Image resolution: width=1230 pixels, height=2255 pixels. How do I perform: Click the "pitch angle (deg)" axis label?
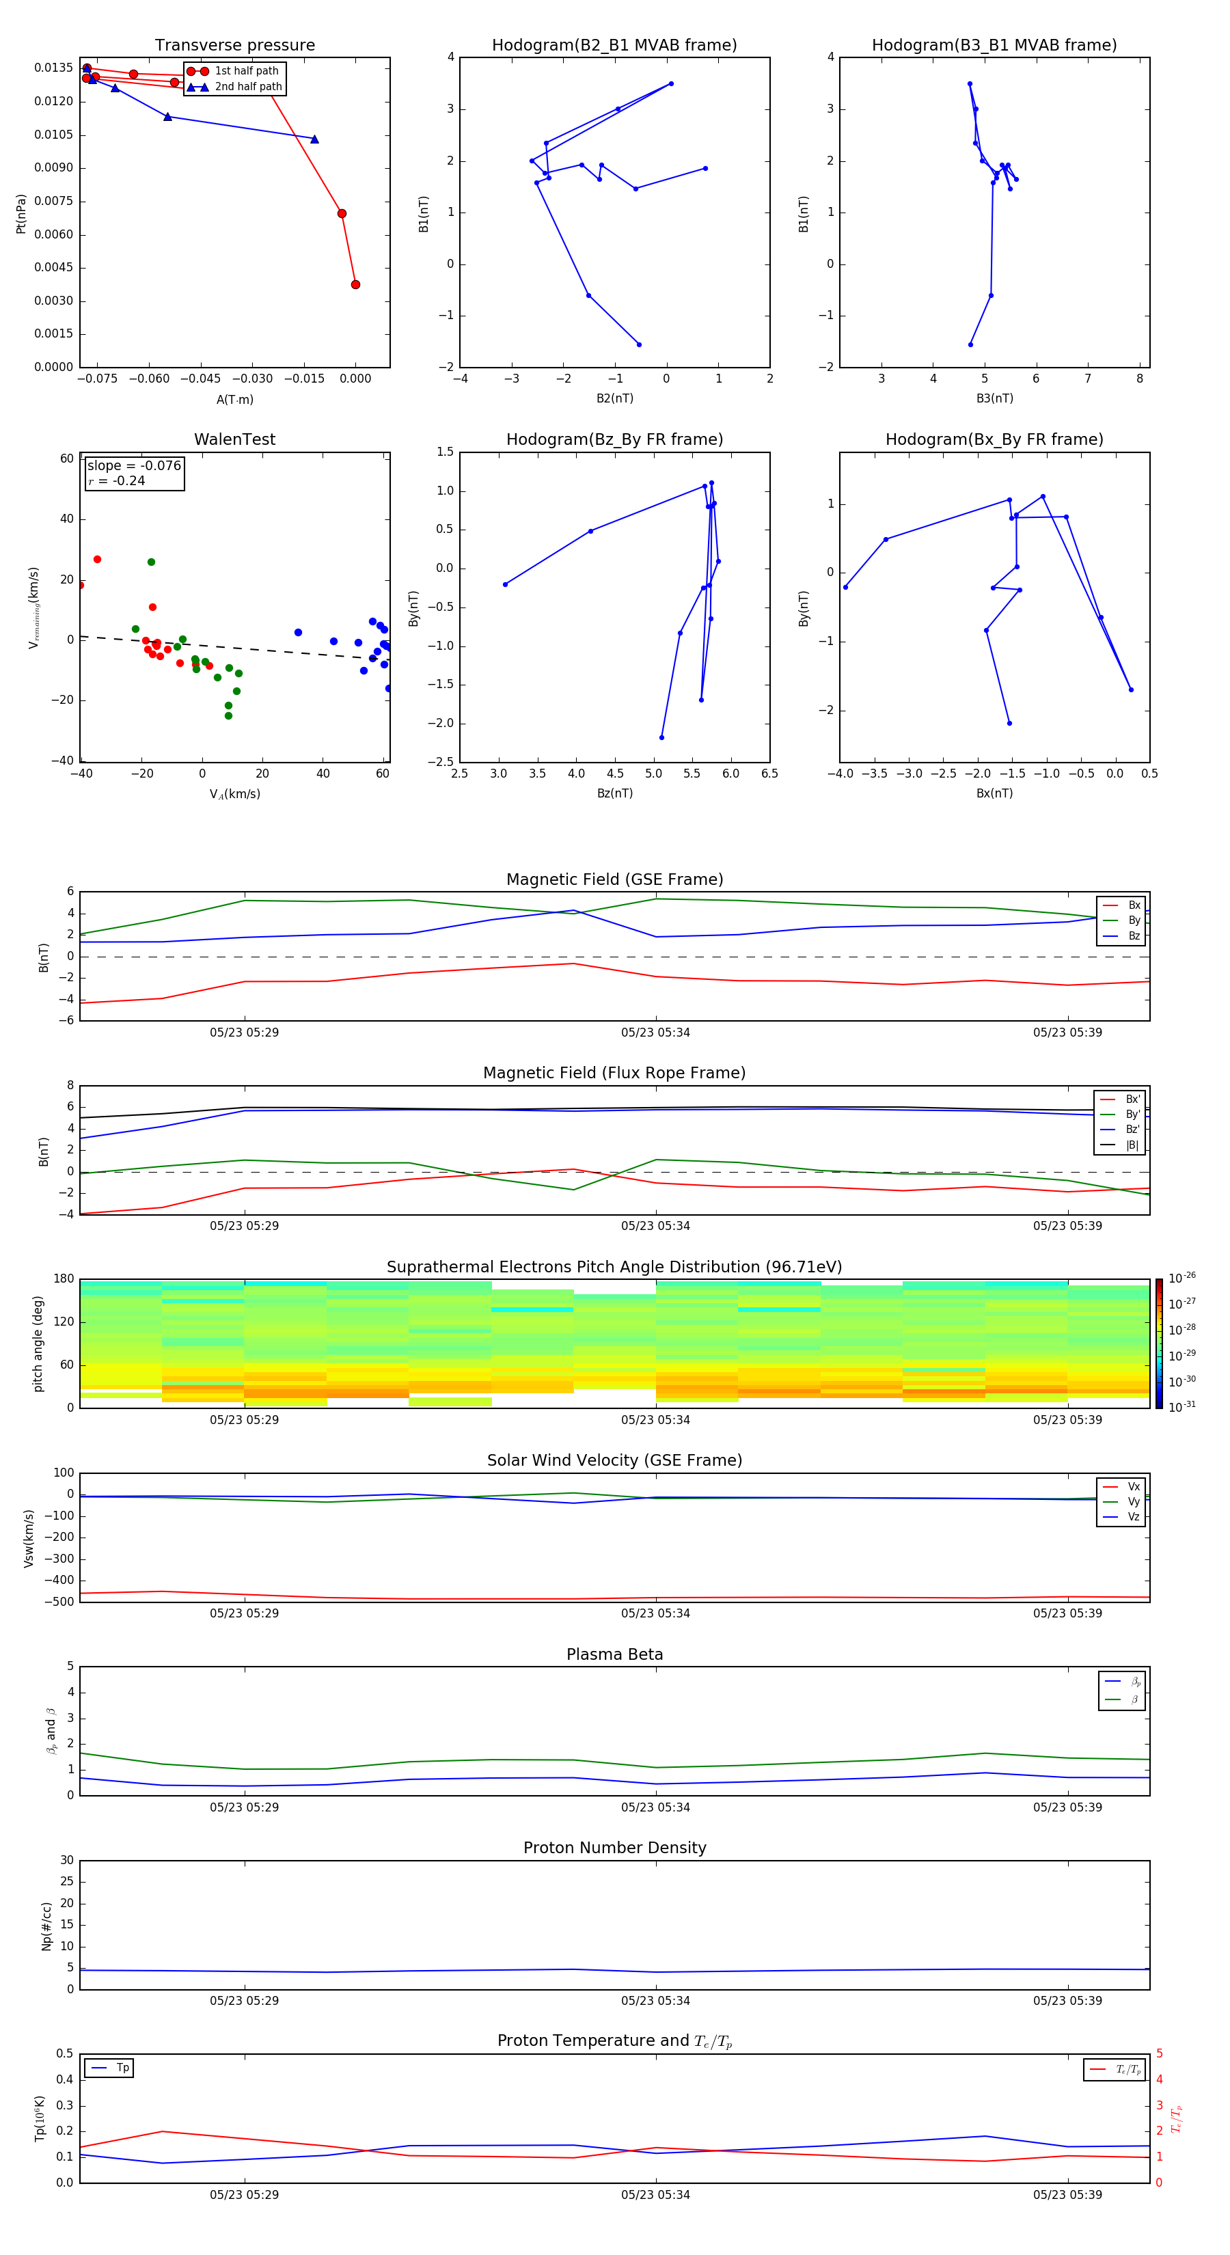coord(38,1343)
